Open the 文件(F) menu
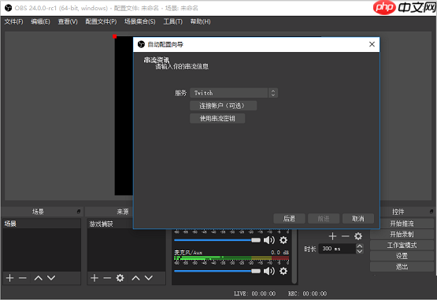This screenshot has height=300, width=437. [x=13, y=21]
